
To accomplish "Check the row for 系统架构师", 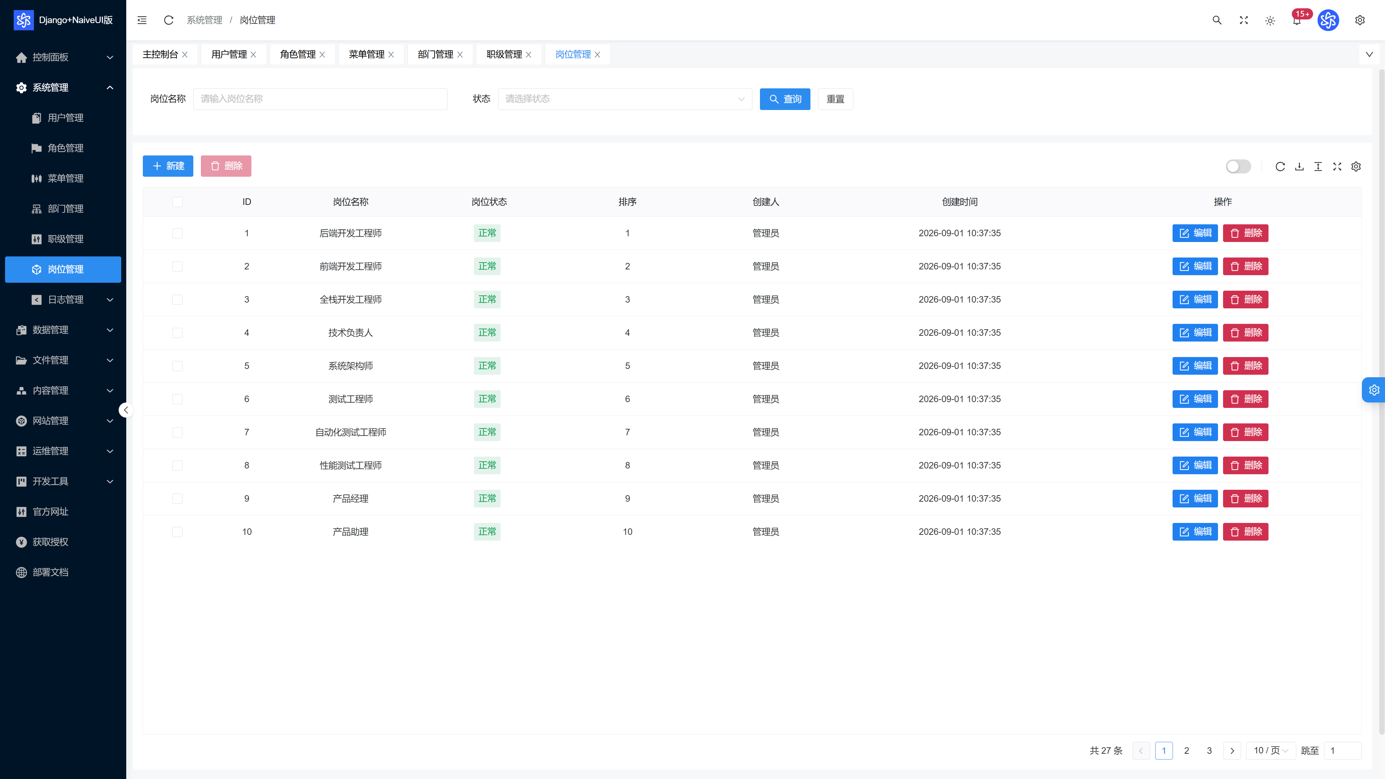I will tap(177, 366).
